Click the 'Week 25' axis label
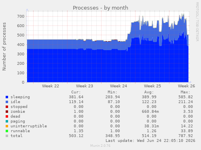Screen dimensions: 201x150 [x=152, y=86]
